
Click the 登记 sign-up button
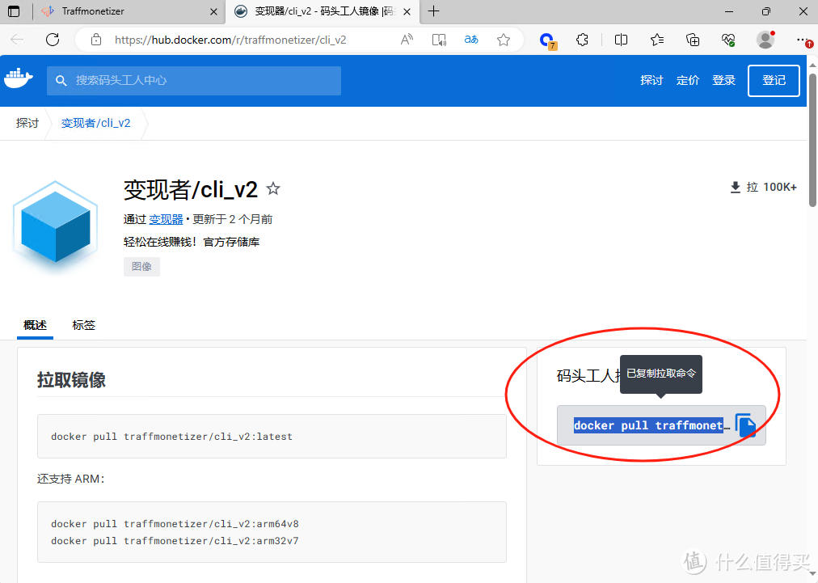click(774, 80)
